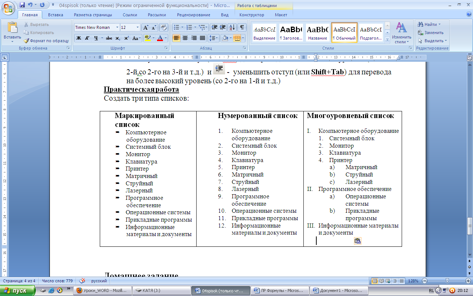
Task: Justify the paragraph text
Action: 202,38
